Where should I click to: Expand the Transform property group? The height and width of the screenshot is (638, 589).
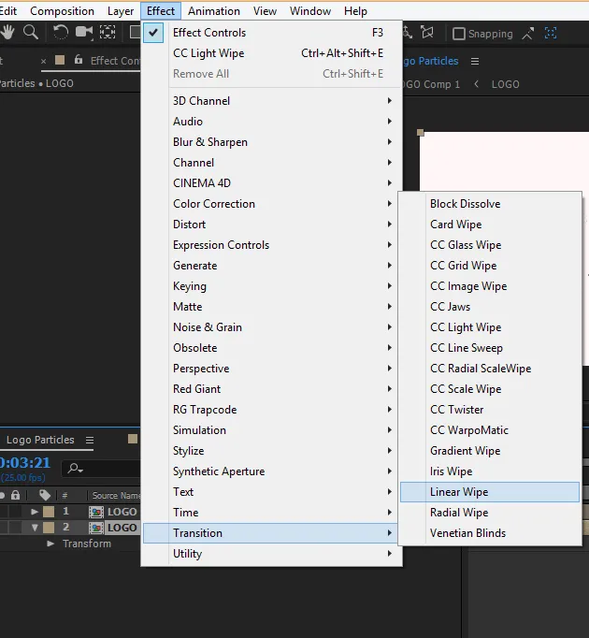(50, 544)
